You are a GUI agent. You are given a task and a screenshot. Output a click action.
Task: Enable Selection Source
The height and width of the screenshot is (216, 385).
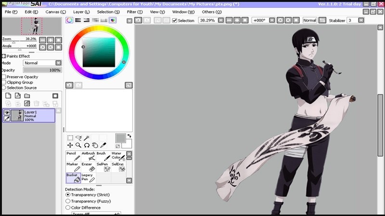(4, 88)
